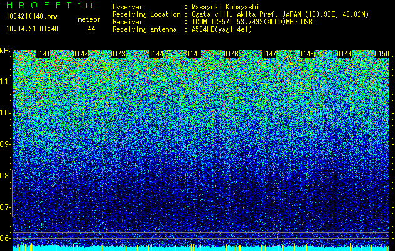This screenshot has width=395, height=251.
Task: Click the 1.0 kHz axis label
Action: [x=5, y=113]
